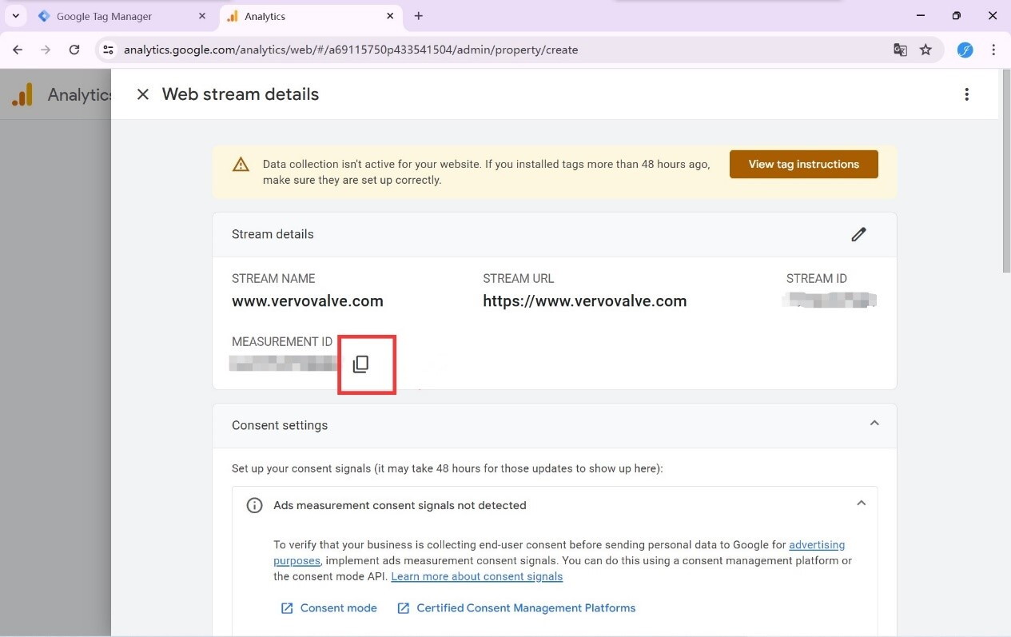Open a new browser tab
Viewport: 1011px width, 637px height.
click(x=419, y=16)
